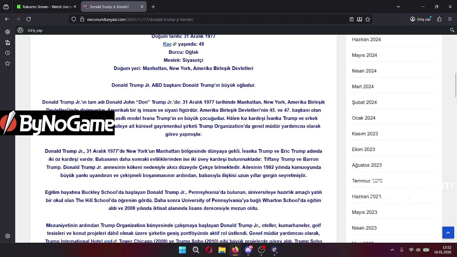Click the microphone tray icon

point(402,250)
